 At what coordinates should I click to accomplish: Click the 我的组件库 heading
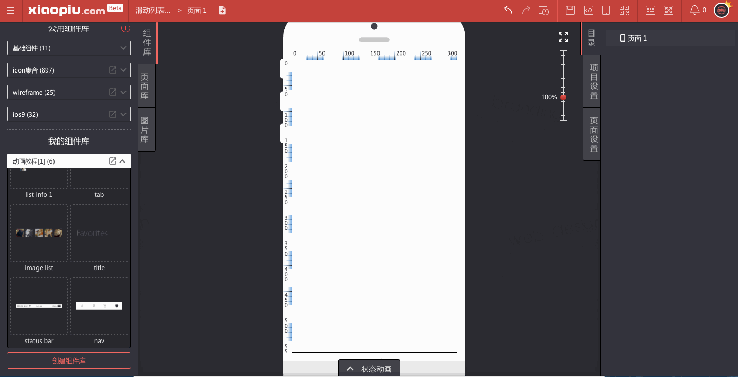click(x=69, y=141)
